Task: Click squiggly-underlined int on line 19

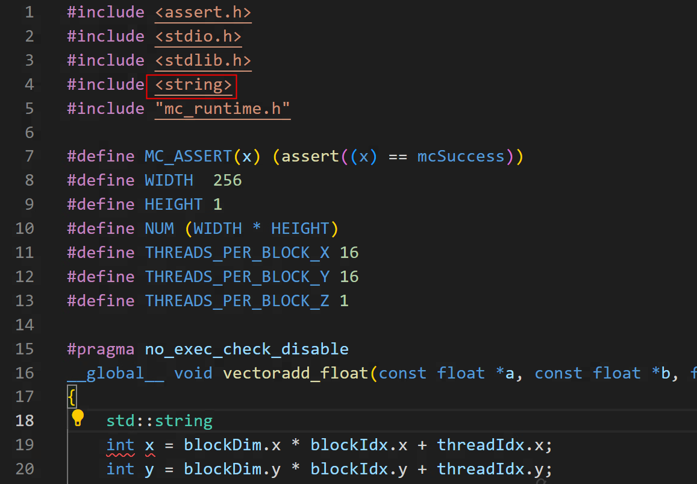Action: (120, 445)
